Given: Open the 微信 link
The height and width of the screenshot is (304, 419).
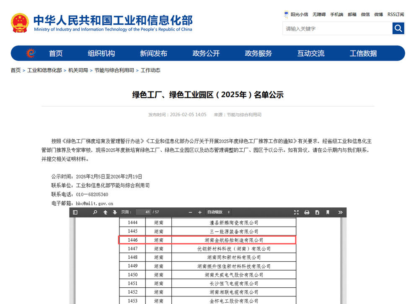Looking at the screenshot, I should 365,14.
